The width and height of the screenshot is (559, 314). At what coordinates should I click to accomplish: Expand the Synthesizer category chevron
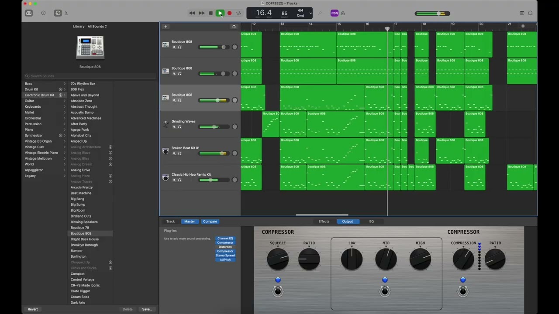click(65, 136)
